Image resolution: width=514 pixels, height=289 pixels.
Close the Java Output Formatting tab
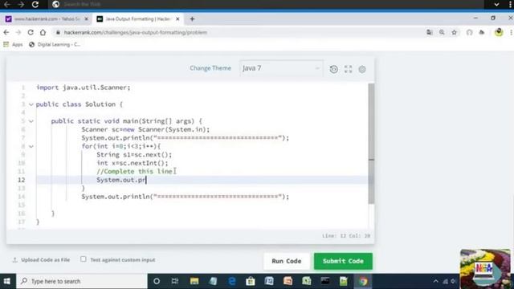pos(177,19)
